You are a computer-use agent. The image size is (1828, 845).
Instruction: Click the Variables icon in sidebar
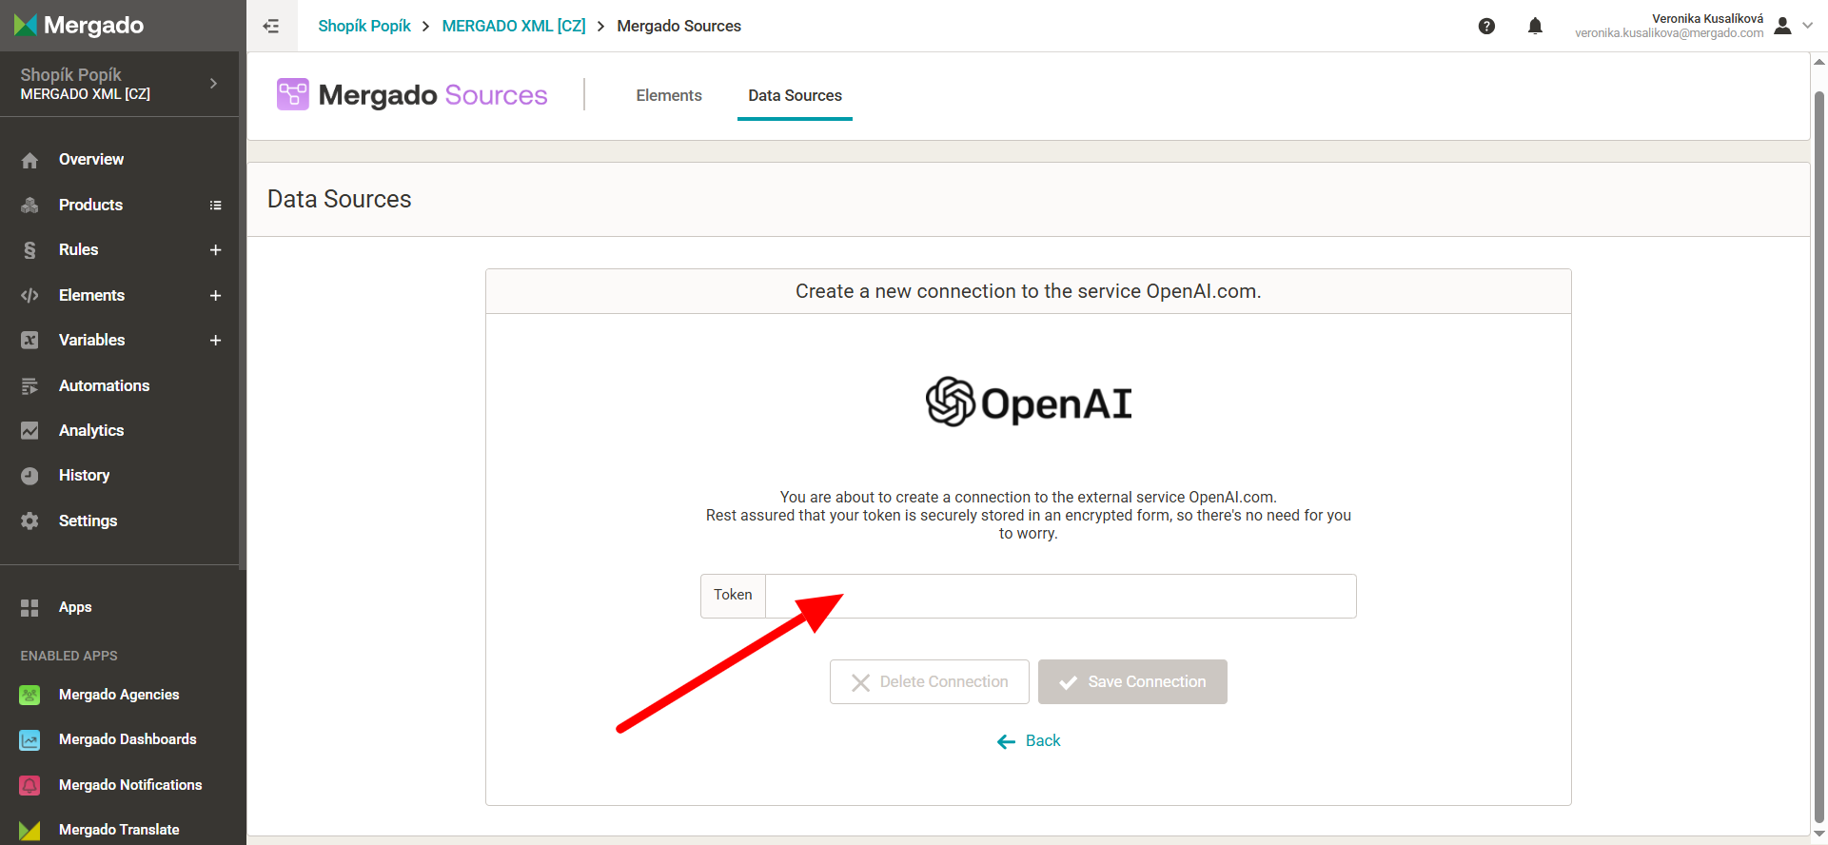[29, 340]
